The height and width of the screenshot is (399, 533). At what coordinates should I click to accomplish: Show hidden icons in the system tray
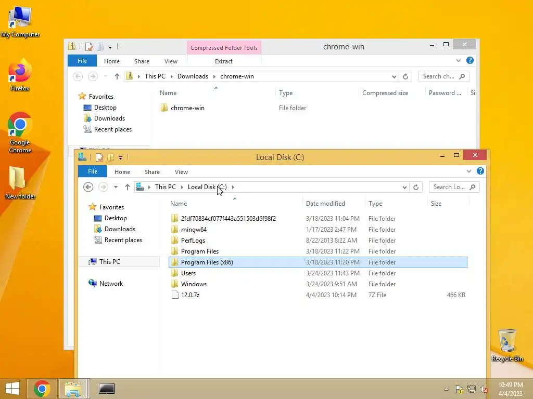[446, 389]
